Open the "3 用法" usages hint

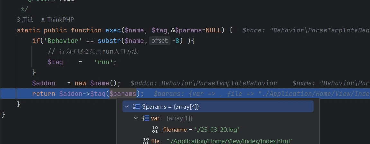coord(25,20)
